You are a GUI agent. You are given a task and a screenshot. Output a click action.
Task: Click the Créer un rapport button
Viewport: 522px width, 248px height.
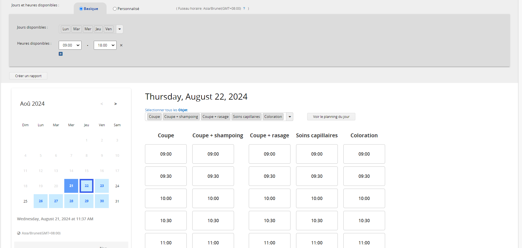click(28, 76)
